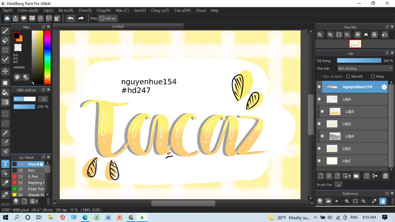Toggle the Bảo vệ alpha checkbox

tap(320, 77)
